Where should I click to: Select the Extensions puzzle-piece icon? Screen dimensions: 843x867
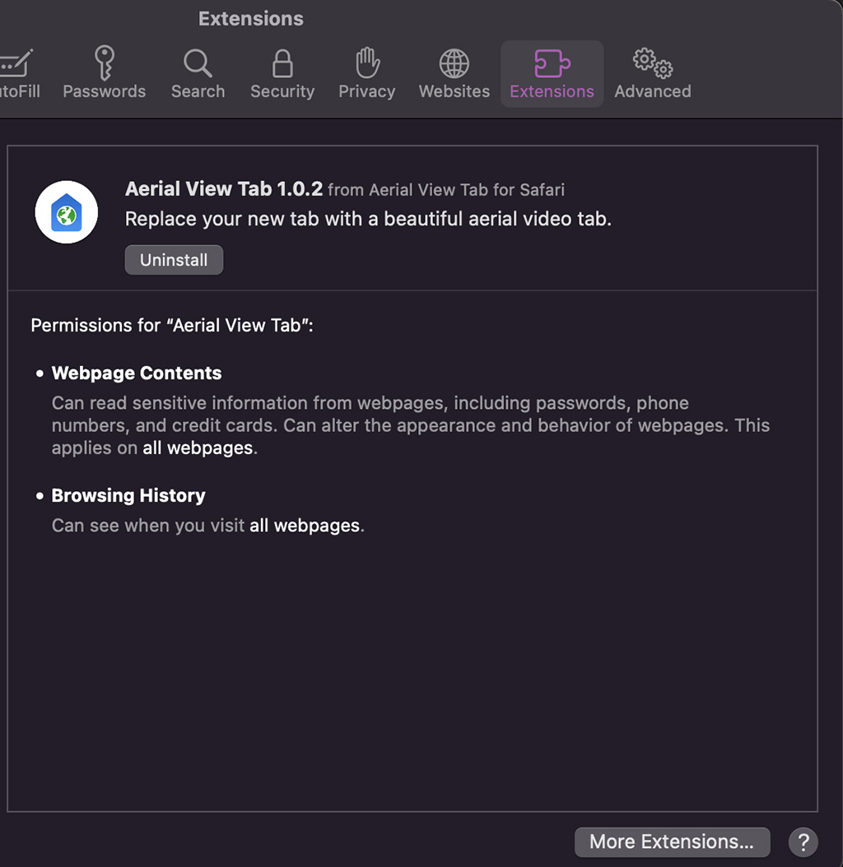point(552,63)
